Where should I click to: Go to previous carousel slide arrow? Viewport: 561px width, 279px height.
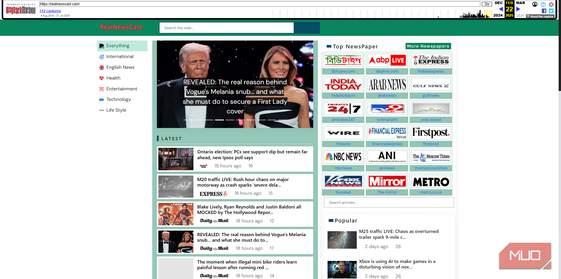[169, 84]
